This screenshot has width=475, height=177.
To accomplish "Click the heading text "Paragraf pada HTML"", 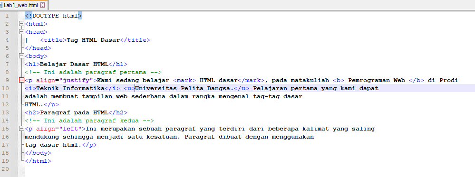I will (74, 112).
